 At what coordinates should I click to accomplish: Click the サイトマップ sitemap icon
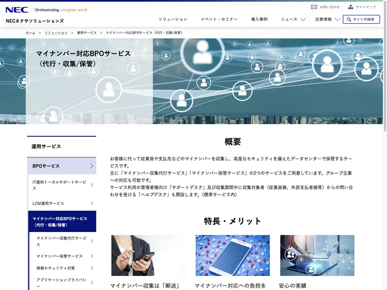[x=350, y=7]
